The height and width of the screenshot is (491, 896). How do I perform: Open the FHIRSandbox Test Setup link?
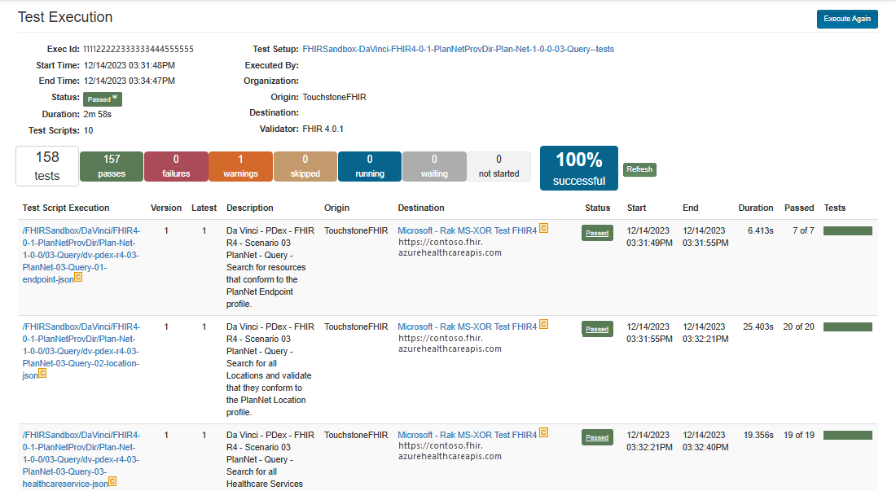459,49
